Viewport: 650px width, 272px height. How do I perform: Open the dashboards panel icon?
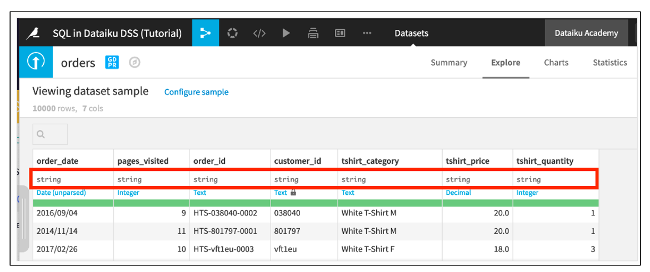pos(340,33)
